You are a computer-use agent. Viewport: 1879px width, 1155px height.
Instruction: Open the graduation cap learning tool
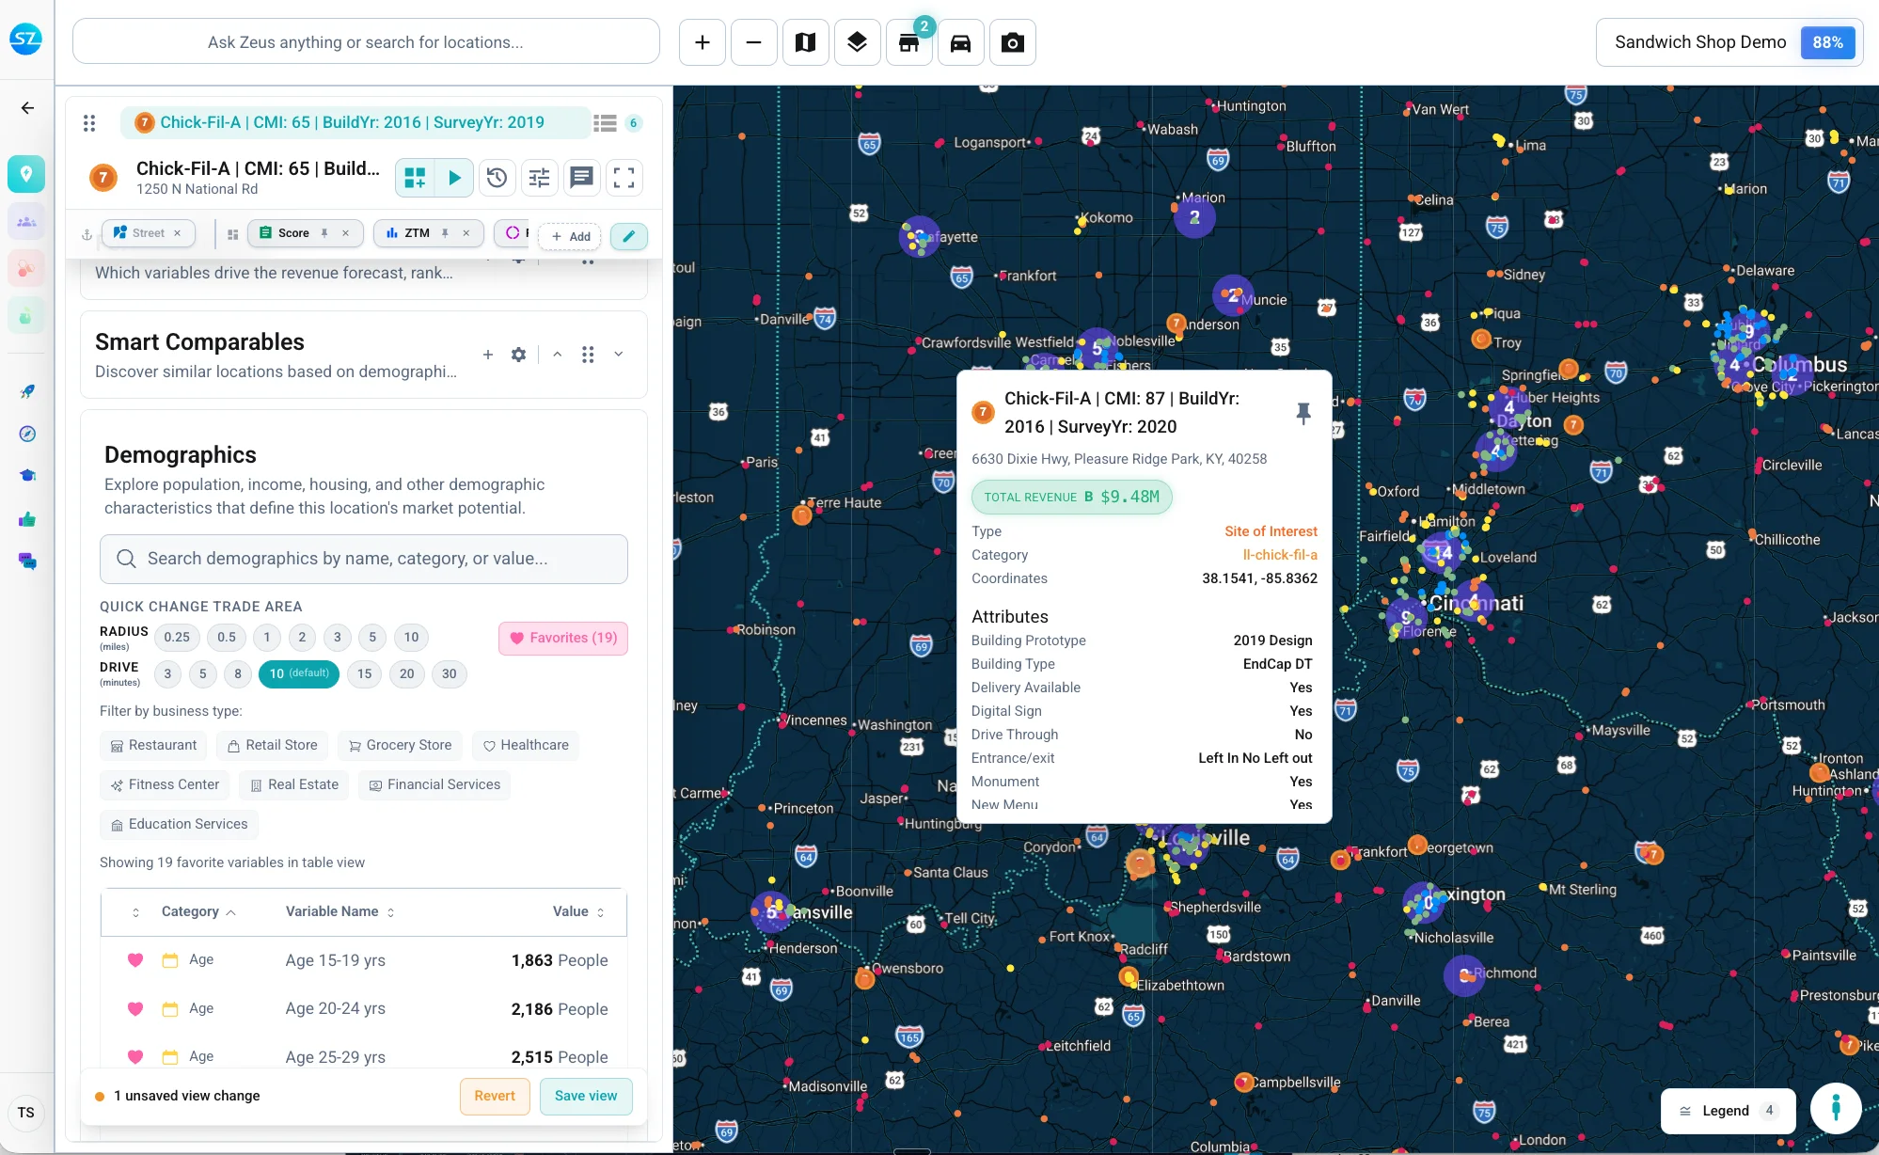(27, 476)
